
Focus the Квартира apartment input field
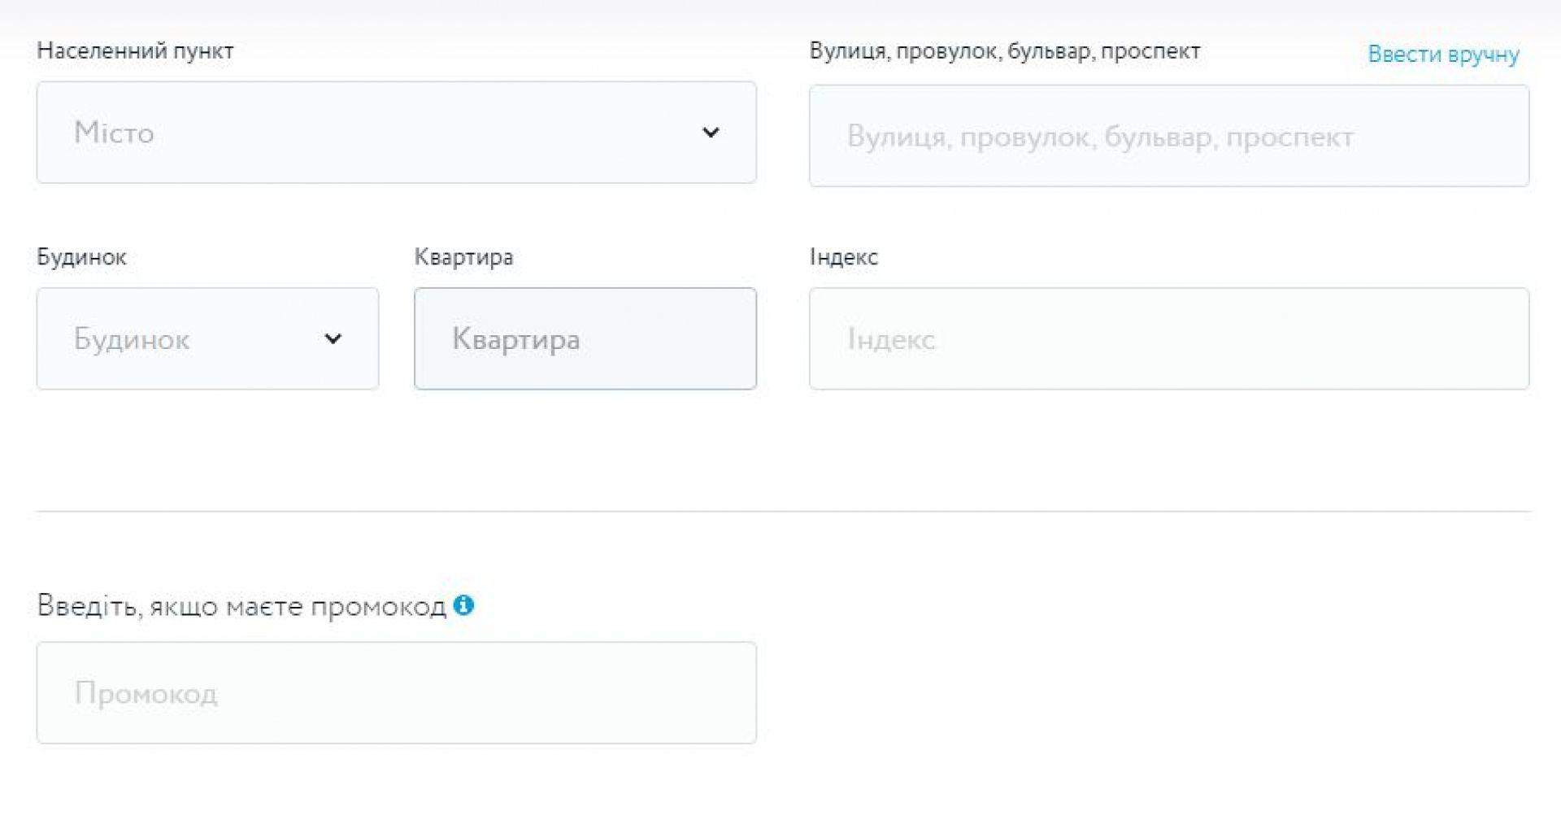pyautogui.click(x=585, y=338)
